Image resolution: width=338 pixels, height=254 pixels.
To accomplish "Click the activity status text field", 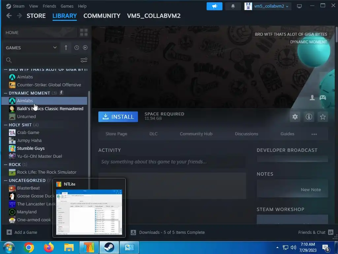I will (x=172, y=162).
